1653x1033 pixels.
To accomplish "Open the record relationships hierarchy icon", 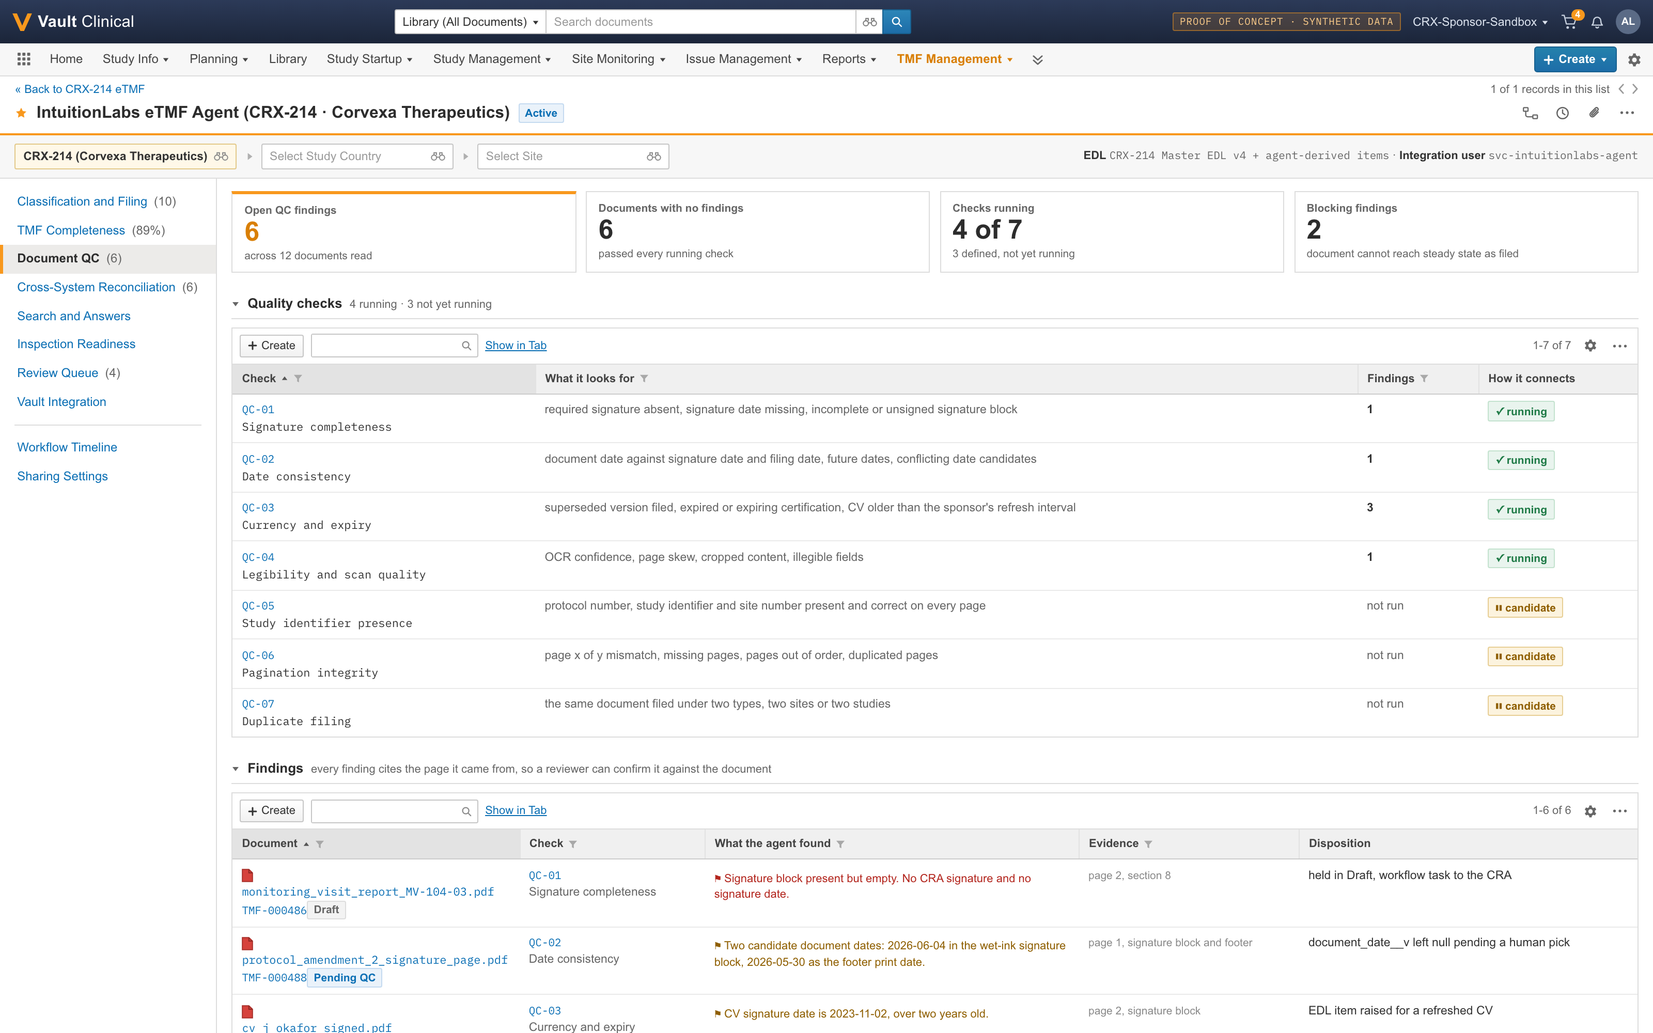I will point(1530,113).
